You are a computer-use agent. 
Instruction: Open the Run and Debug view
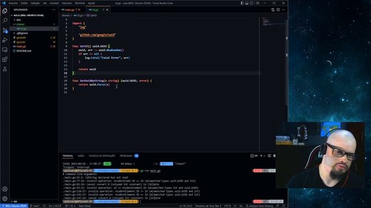5,40
